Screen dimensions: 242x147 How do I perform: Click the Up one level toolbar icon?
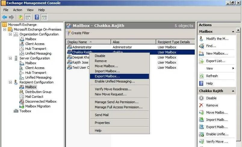click(x=21, y=17)
